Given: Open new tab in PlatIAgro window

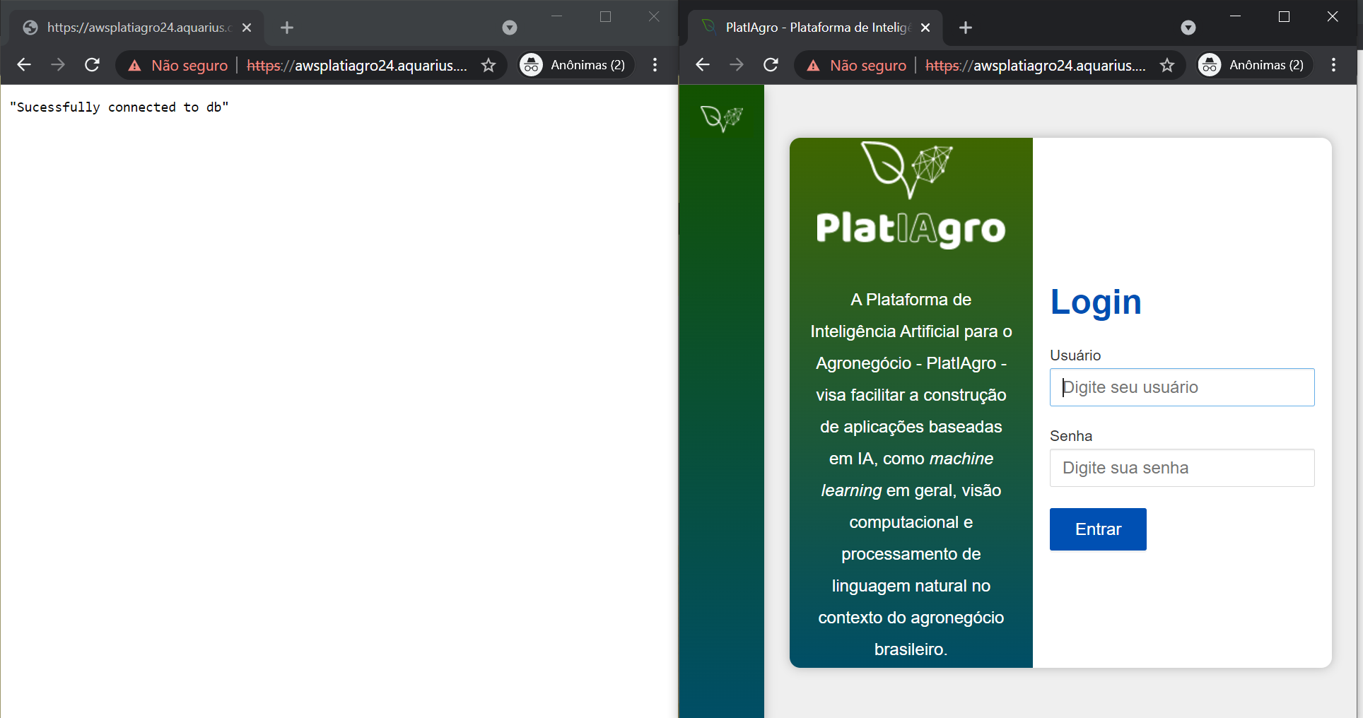Looking at the screenshot, I should [966, 28].
